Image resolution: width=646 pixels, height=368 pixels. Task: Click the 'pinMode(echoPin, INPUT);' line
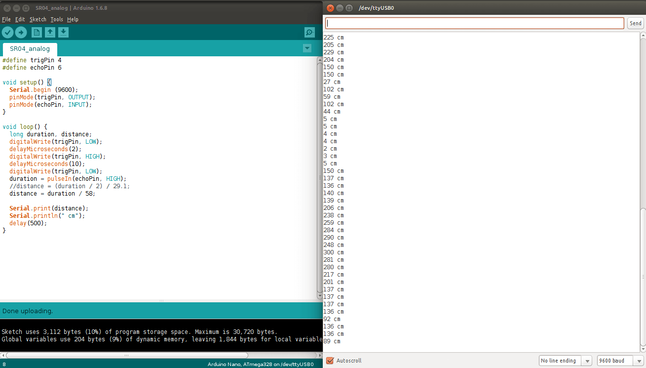click(x=50, y=104)
